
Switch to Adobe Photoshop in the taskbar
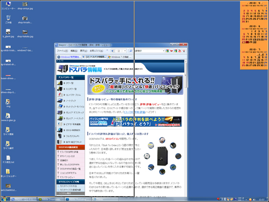pos(78,200)
